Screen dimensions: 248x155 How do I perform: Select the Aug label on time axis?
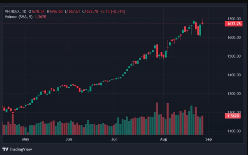(x=163, y=139)
